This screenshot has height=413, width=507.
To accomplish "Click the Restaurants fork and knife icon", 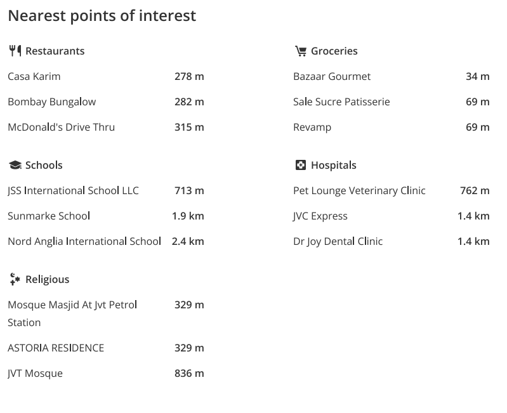I will click(15, 51).
